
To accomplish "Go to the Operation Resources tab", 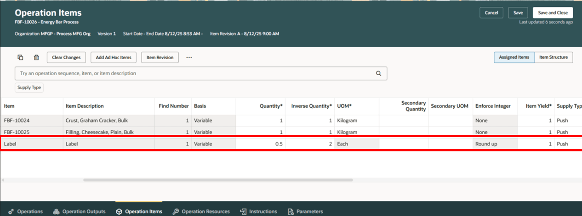I will click(x=201, y=211).
